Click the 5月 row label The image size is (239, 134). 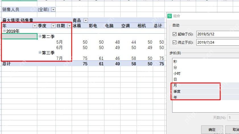click(x=59, y=42)
